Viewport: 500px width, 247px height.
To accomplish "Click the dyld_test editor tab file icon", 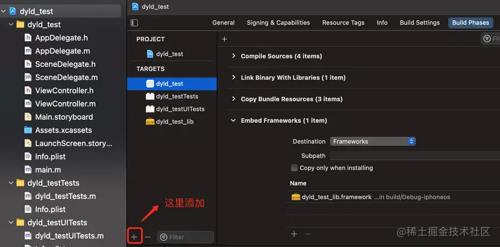I will pos(135,7).
